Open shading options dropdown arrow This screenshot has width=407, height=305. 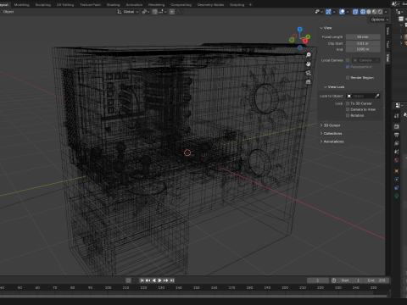386,12
